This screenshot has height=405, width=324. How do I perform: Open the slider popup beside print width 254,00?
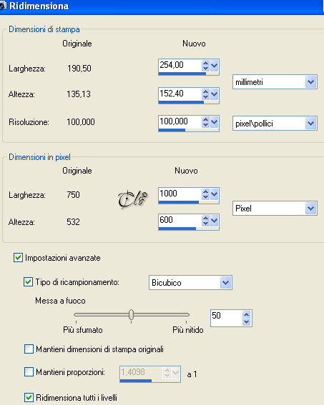(x=215, y=66)
